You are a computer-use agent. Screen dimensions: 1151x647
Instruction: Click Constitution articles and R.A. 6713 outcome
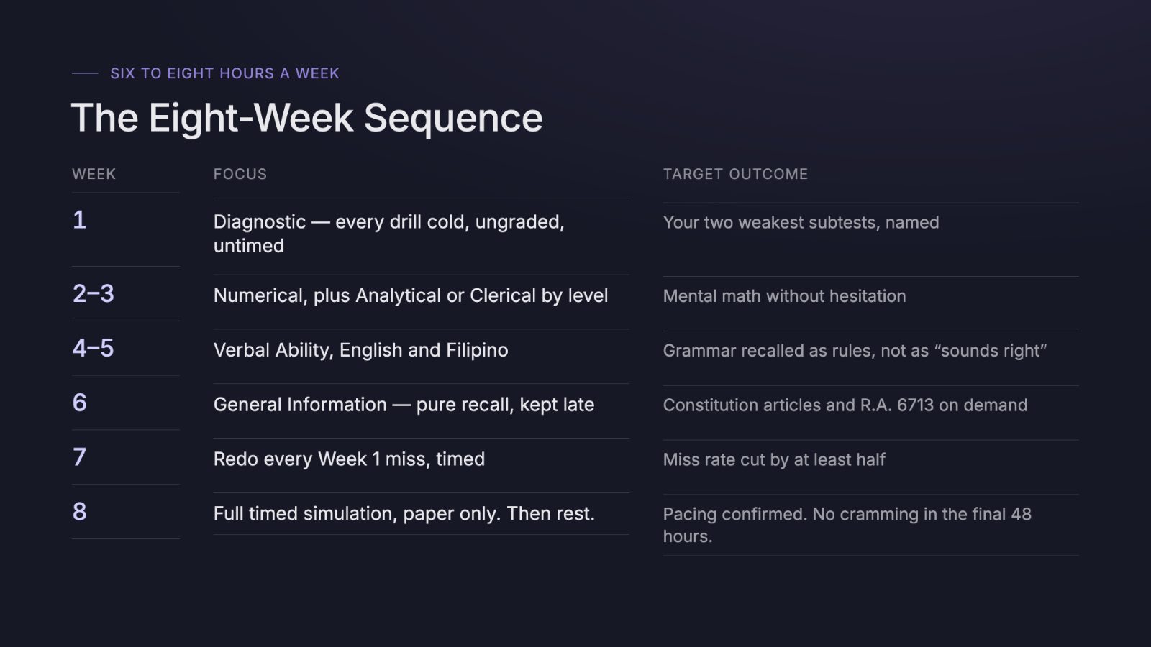[845, 405]
